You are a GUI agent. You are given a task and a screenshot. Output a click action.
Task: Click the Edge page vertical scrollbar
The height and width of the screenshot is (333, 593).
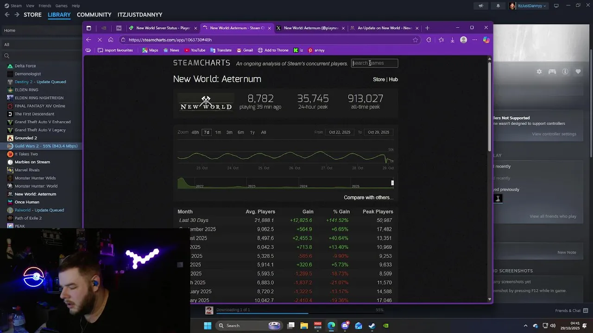pos(490,106)
